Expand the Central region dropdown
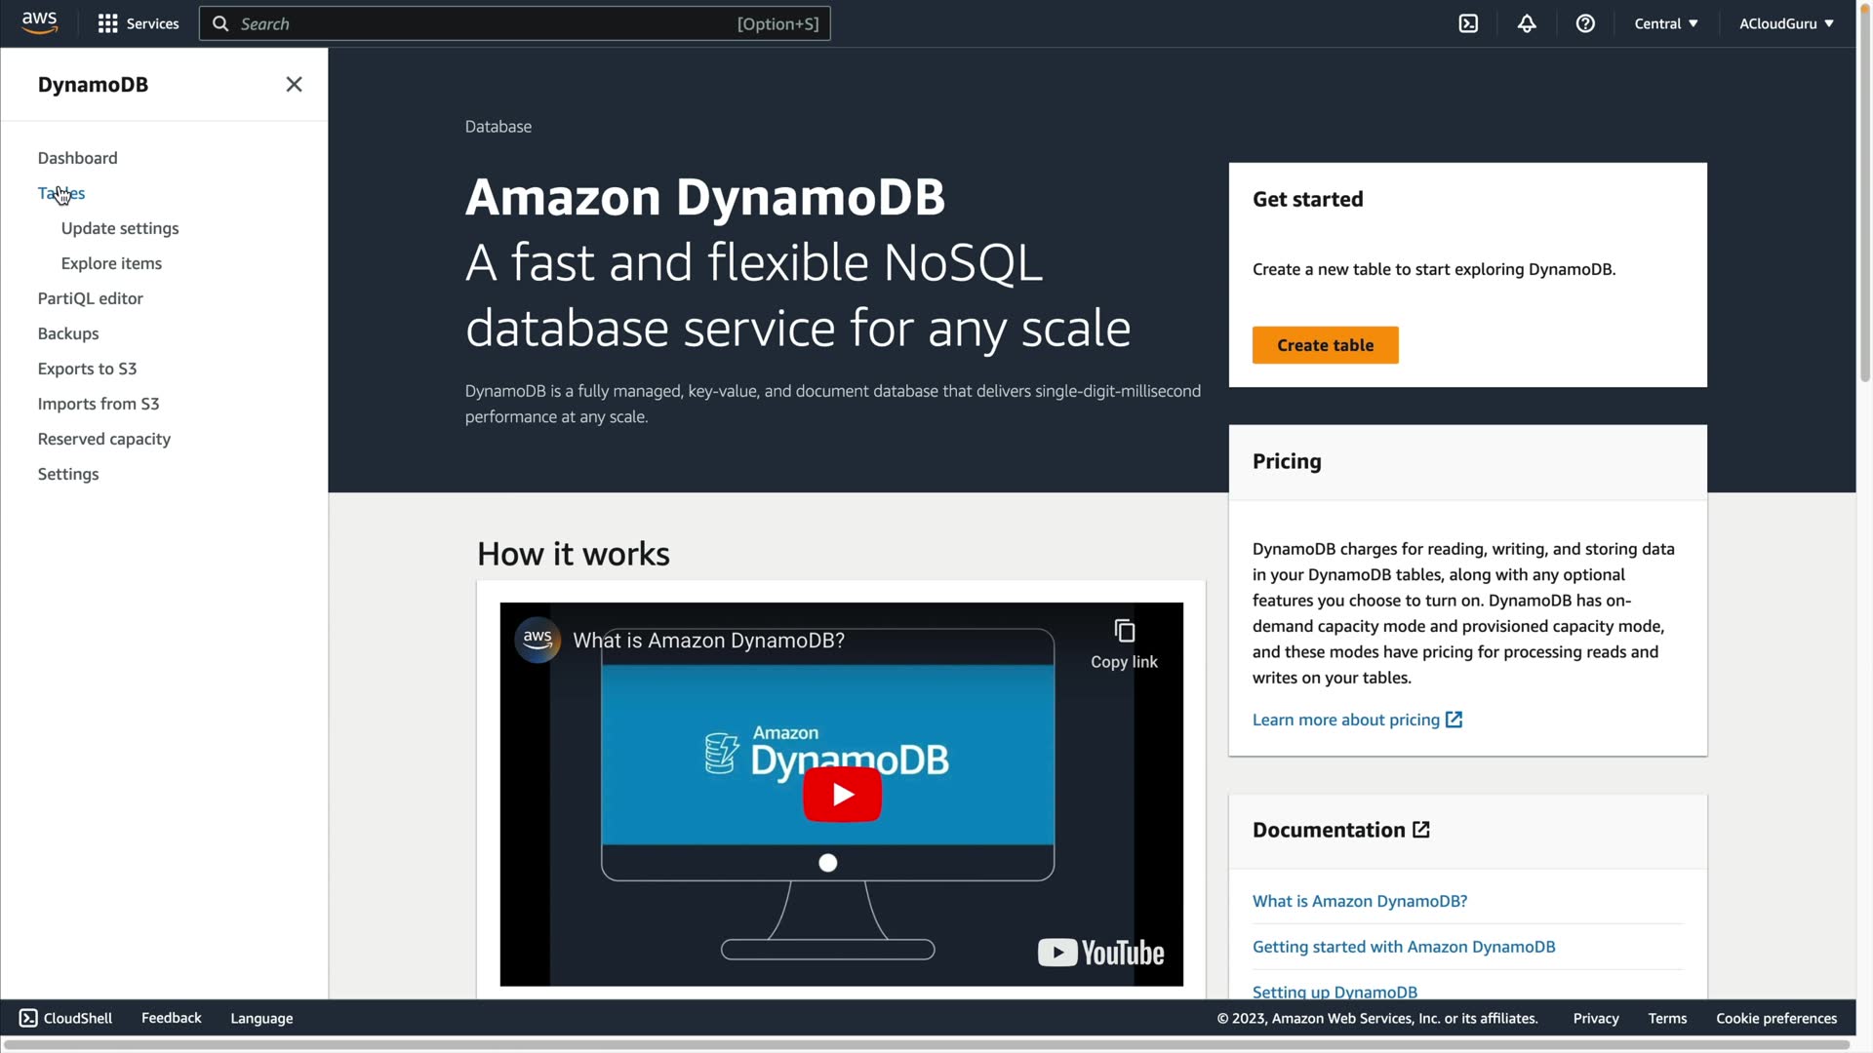Screen dimensions: 1873x1053 click(1666, 23)
